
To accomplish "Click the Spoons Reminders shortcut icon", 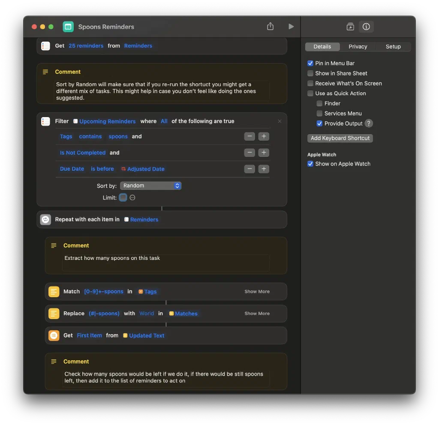I will click(68, 27).
